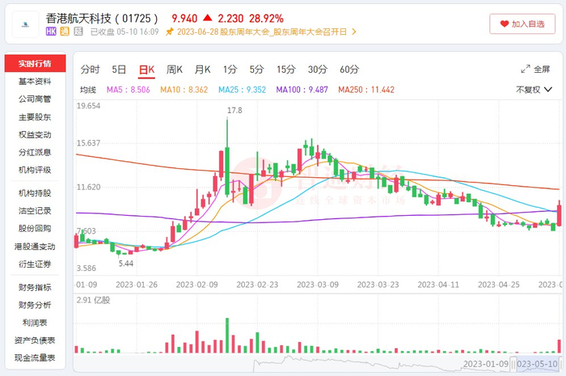Click the MA250 : 11.442 legend label
Image resolution: width=566 pixels, height=376 pixels.
click(x=366, y=90)
